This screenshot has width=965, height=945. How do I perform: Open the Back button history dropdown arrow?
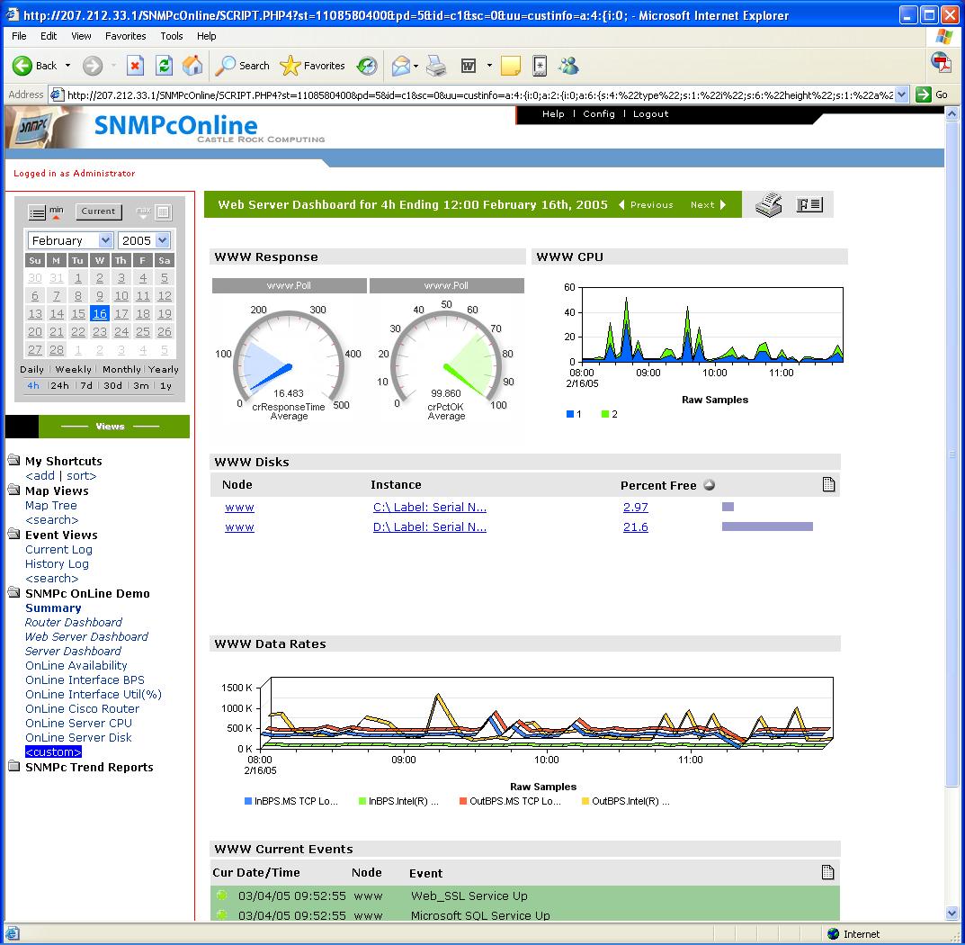point(67,66)
